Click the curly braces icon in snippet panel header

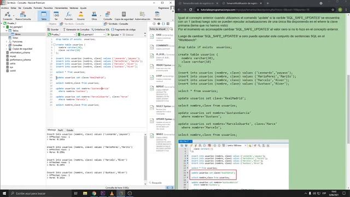tap(164, 24)
